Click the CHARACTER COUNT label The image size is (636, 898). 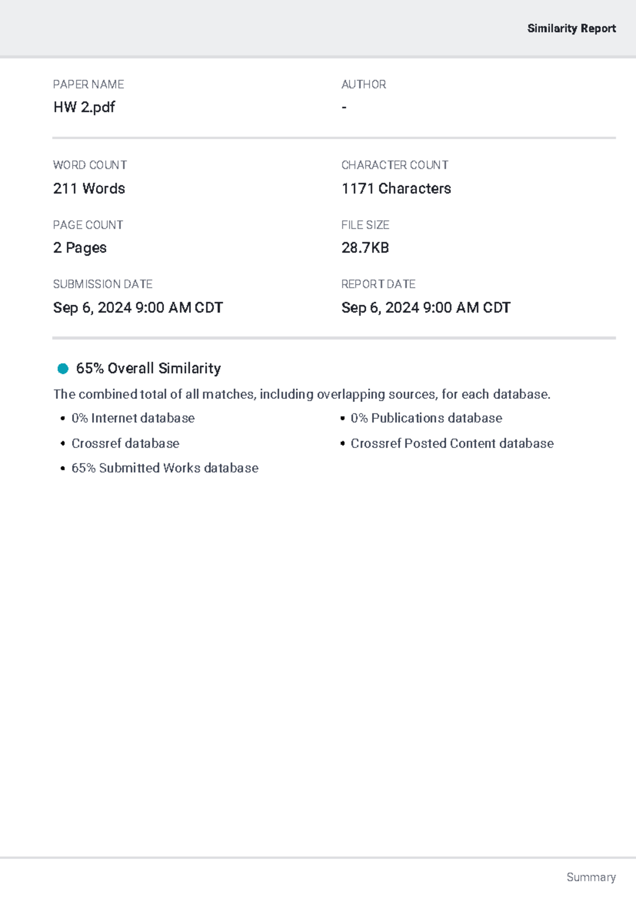pyautogui.click(x=395, y=165)
